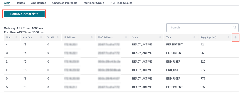Click the State column header label
Image resolution: width=242 pixels, height=93 pixels.
point(135,37)
